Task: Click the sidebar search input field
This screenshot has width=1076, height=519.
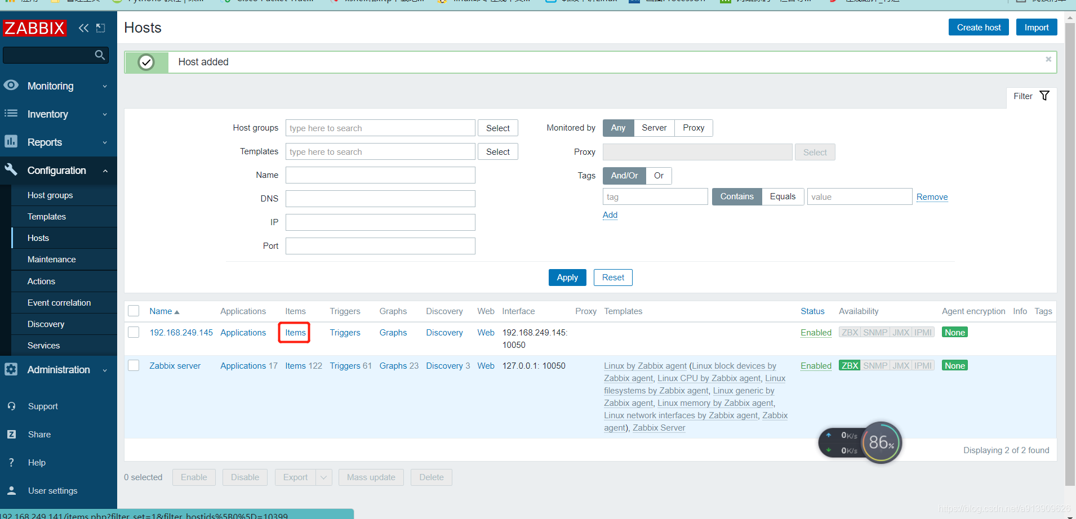Action: 49,55
